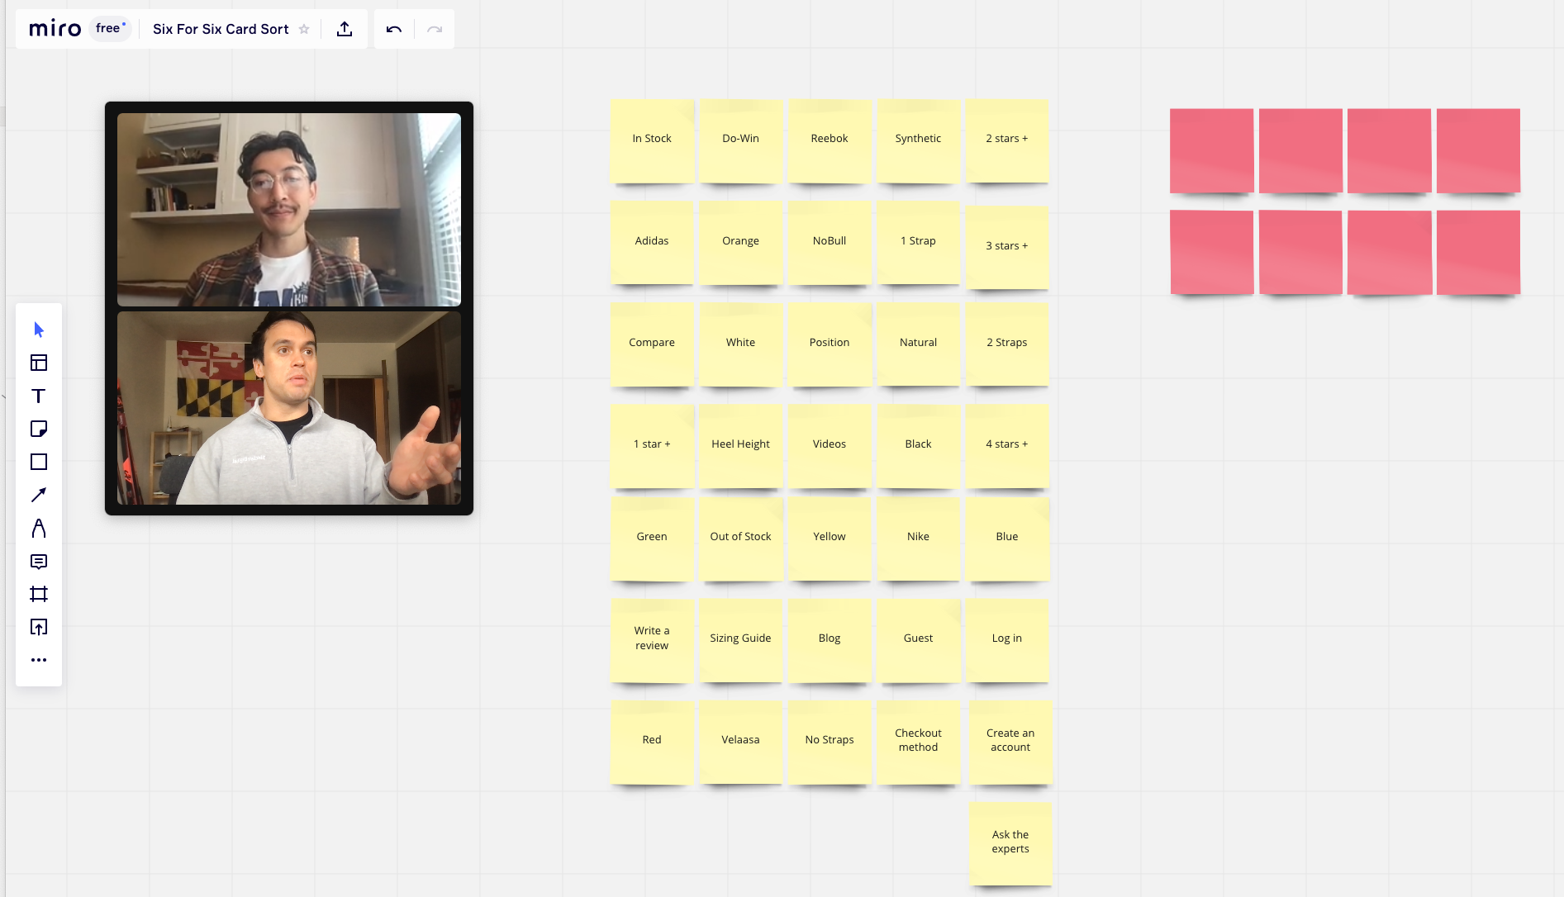Select the Text tool
The width and height of the screenshot is (1564, 897).
tap(39, 396)
